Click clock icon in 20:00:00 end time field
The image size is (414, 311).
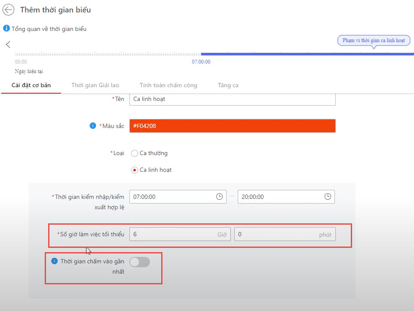pos(328,197)
